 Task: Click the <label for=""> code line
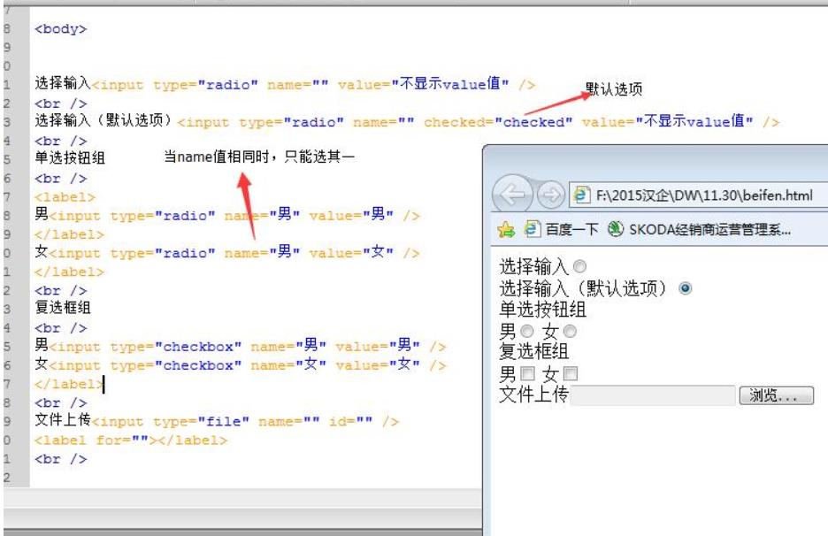pyautogui.click(x=131, y=440)
